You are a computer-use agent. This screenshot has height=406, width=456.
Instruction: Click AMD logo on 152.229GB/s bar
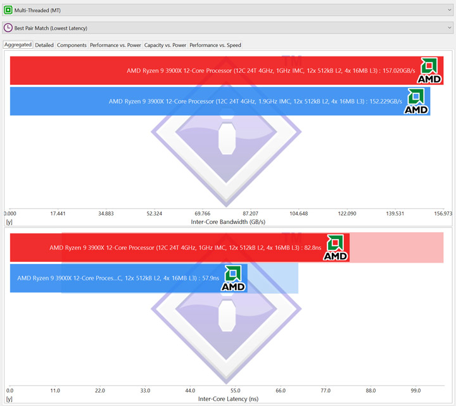click(416, 101)
